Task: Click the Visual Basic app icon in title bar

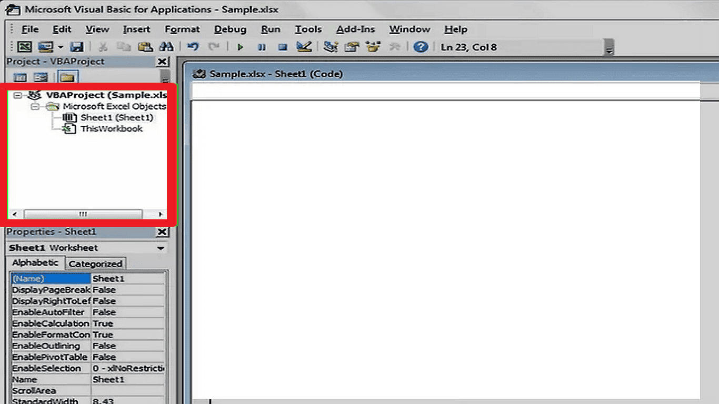Action: tap(12, 9)
